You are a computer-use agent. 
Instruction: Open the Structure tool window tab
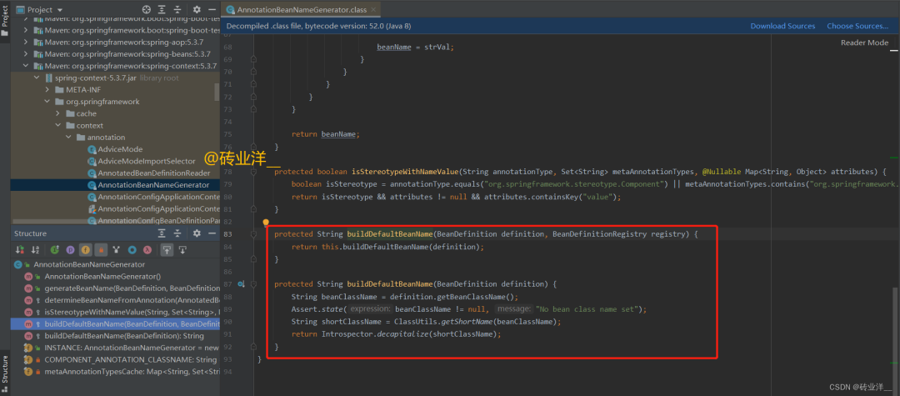(5, 371)
